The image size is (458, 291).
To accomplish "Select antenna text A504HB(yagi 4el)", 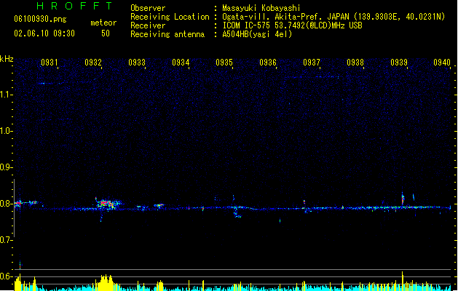I will point(257,34).
